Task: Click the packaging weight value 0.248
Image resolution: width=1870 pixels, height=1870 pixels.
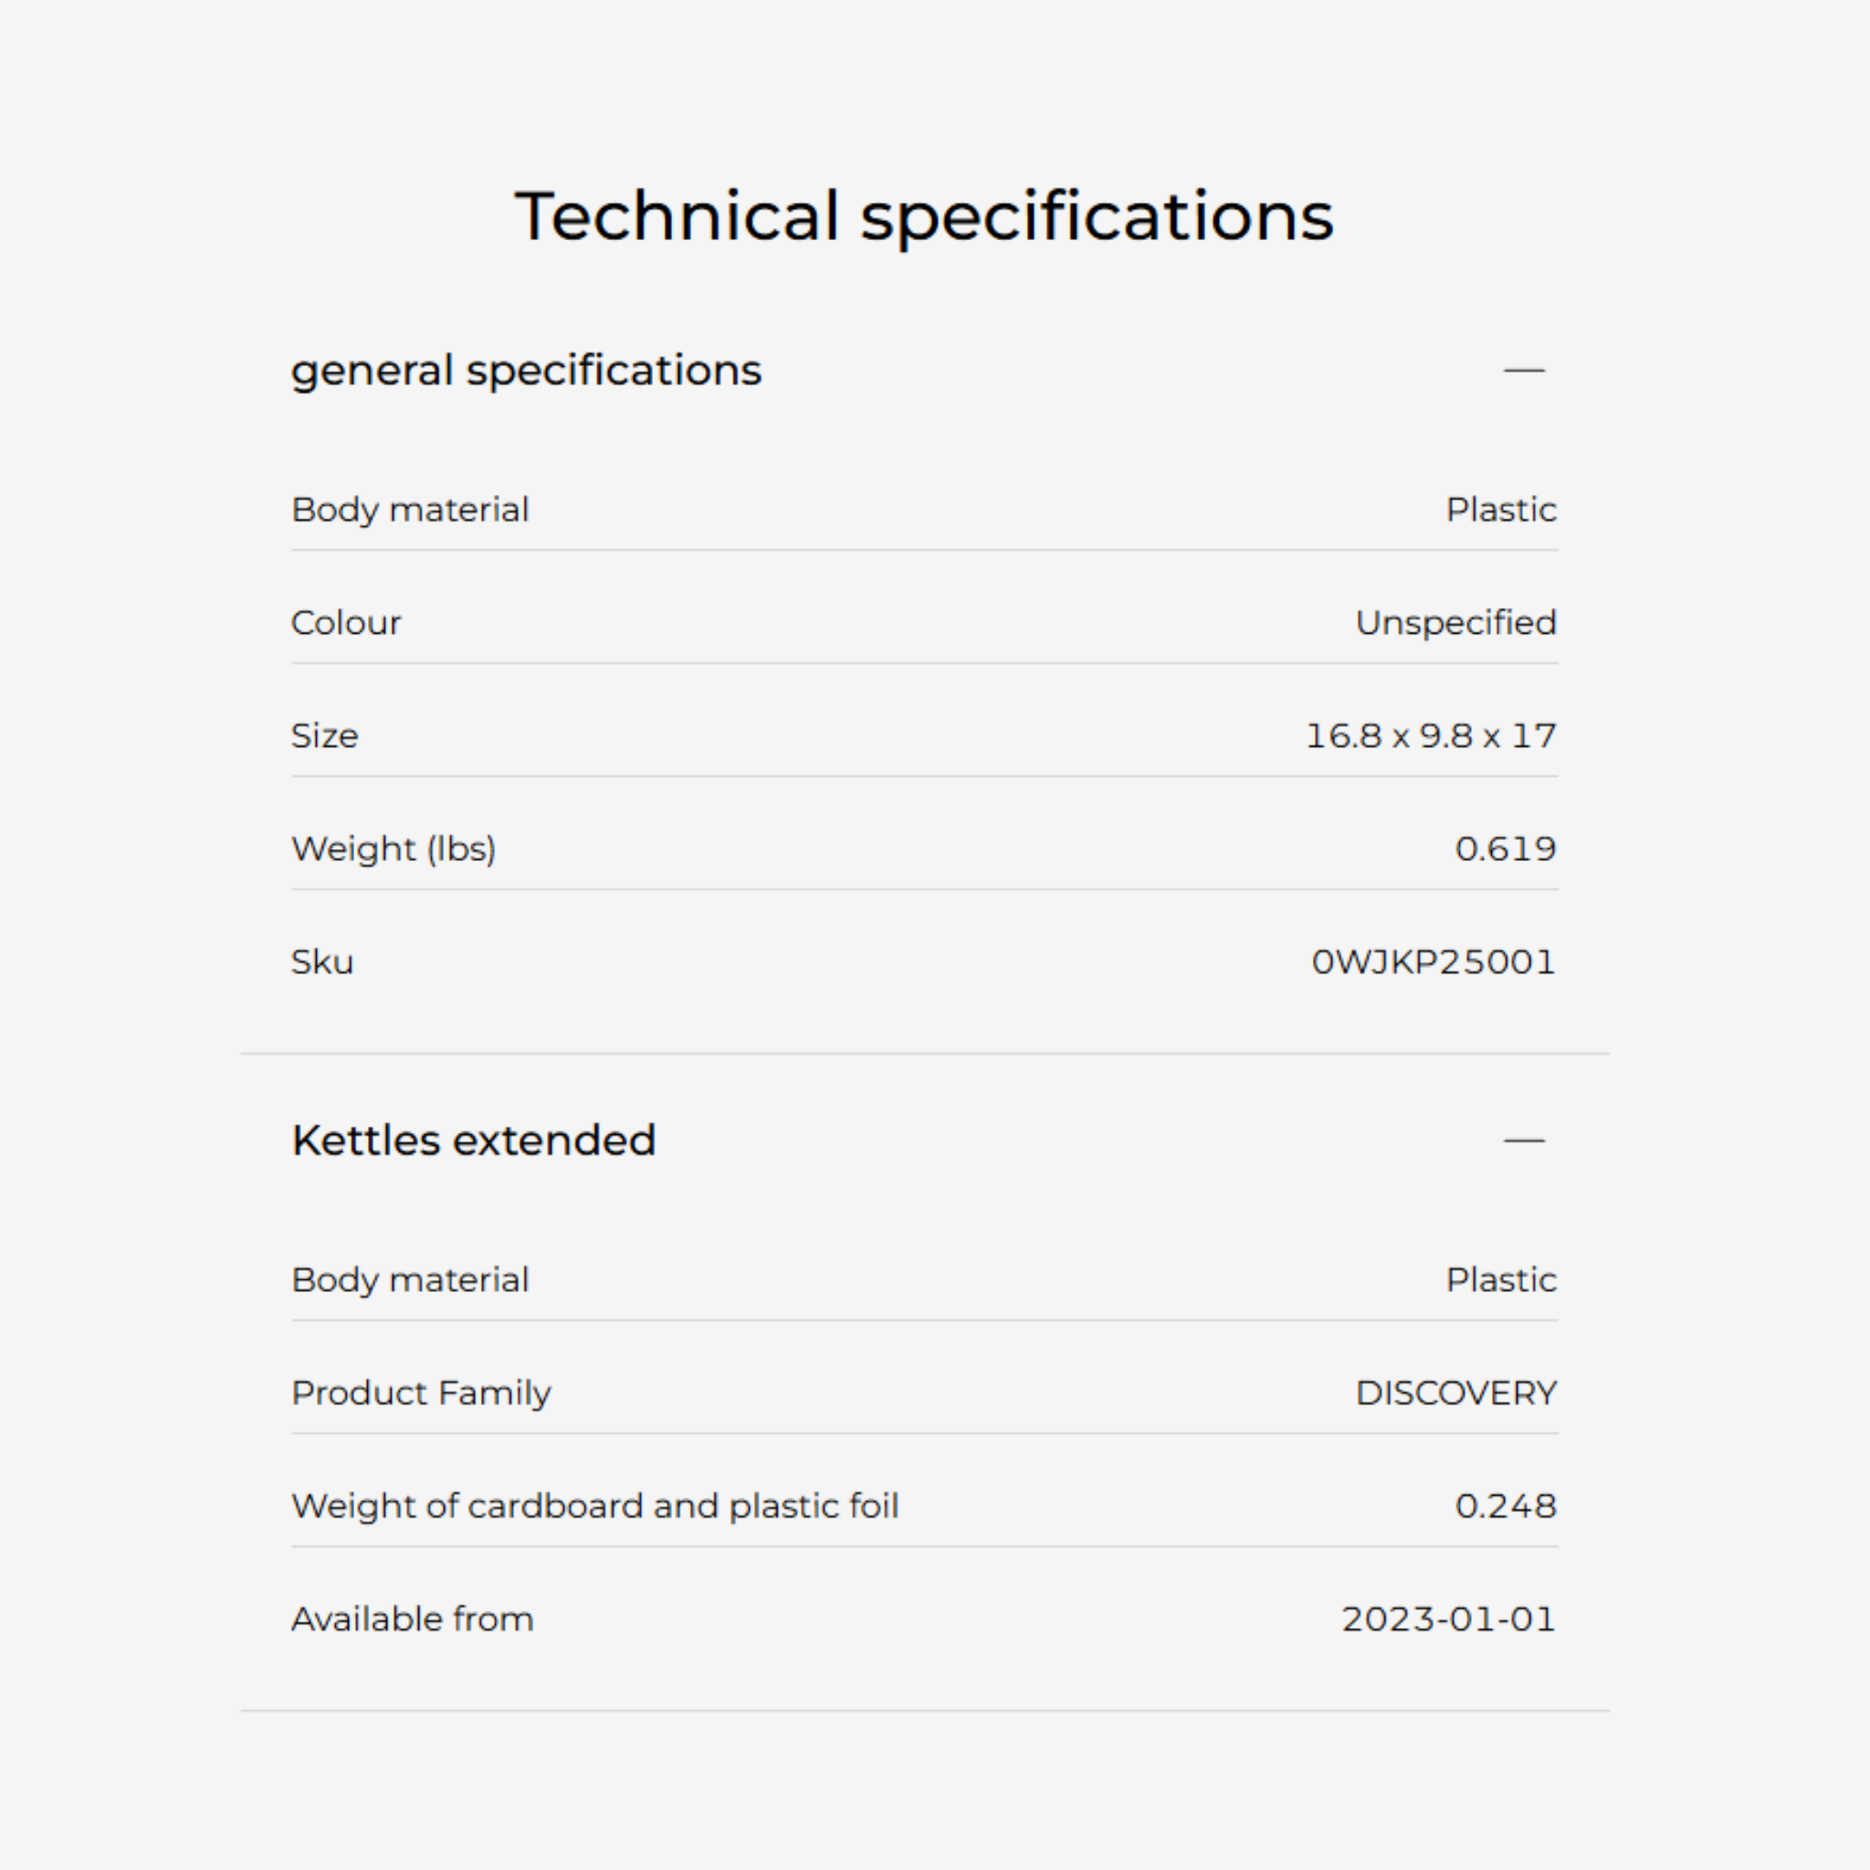Action: [x=1505, y=1506]
